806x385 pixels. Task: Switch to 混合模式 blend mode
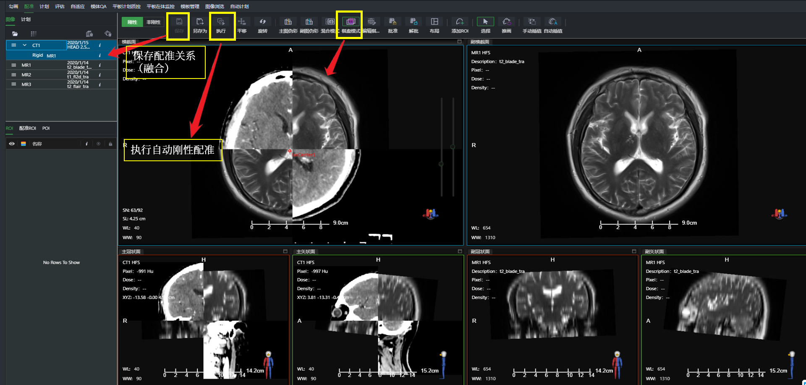pos(330,22)
